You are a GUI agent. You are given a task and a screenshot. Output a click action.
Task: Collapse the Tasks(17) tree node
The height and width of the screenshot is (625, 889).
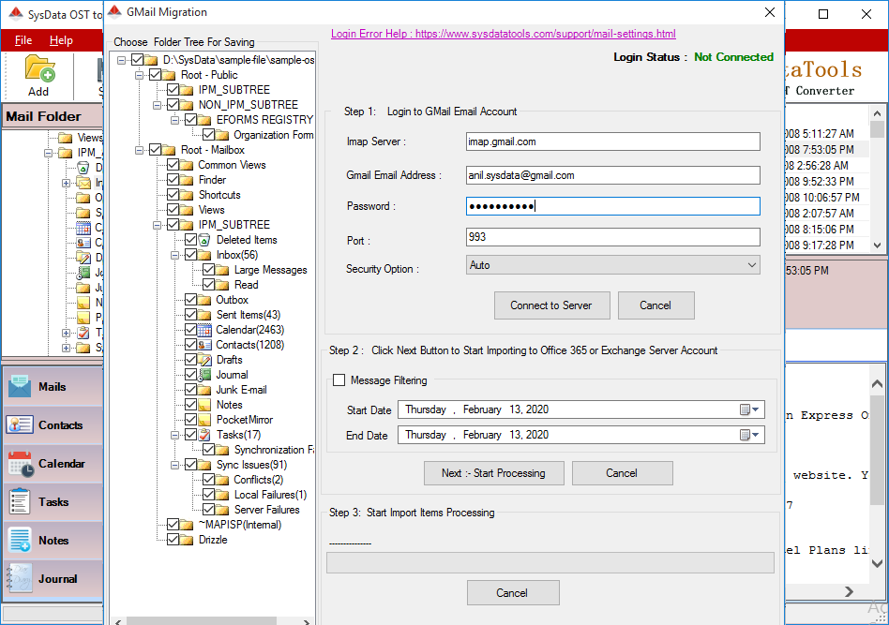174,435
